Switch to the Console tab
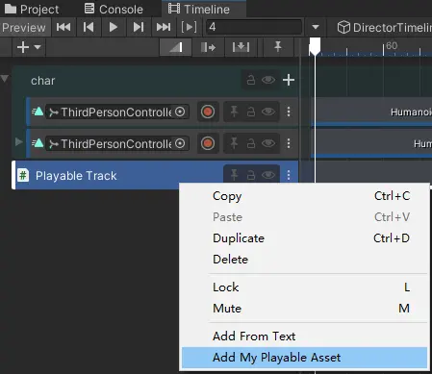Image resolution: width=432 pixels, height=374 pixels. [114, 9]
